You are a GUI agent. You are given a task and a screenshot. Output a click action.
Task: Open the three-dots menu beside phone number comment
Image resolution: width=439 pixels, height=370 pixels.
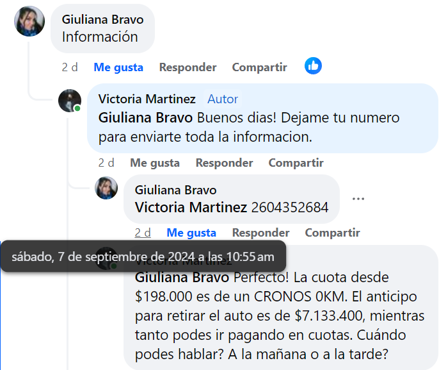358,199
